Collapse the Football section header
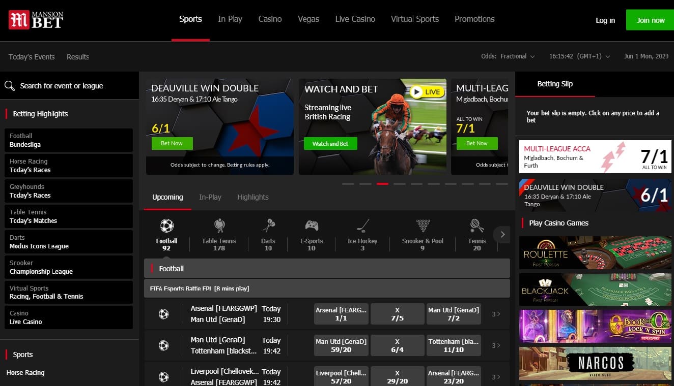The width and height of the screenshot is (674, 386). (x=327, y=268)
